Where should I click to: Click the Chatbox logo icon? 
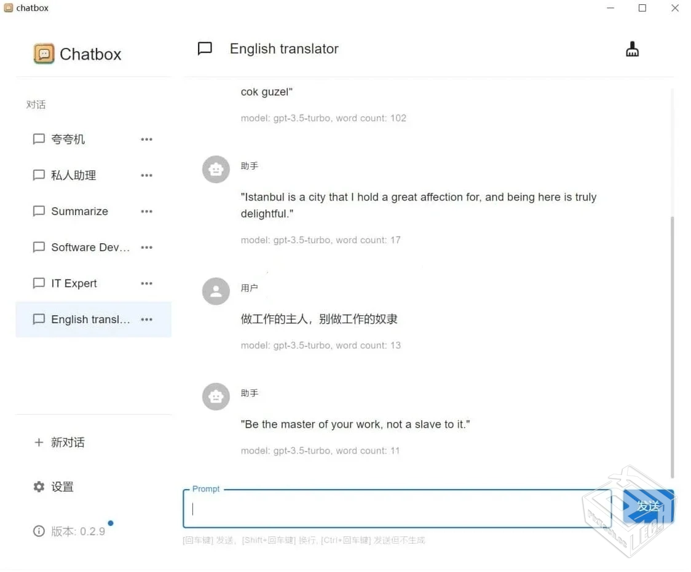[x=44, y=53]
